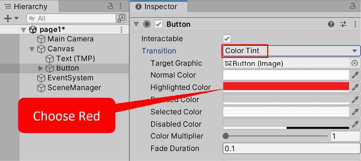Expand the Button object in Hierarchy
Viewport: 361px width, 161px height.
[x=41, y=68]
